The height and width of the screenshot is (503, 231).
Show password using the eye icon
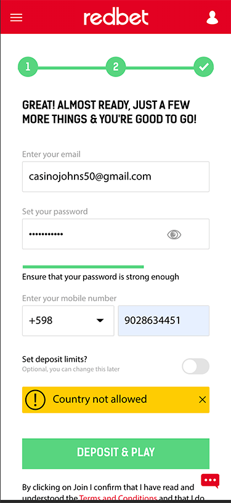click(174, 235)
